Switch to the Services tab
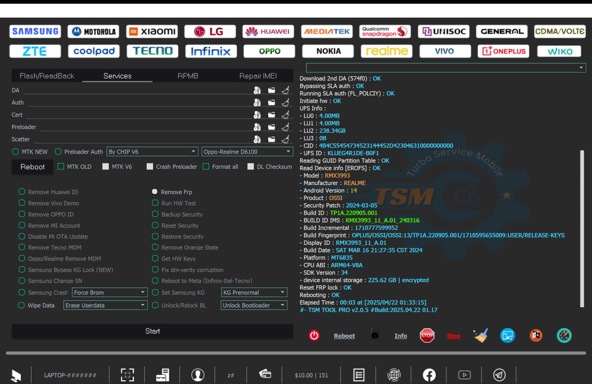 coord(117,76)
